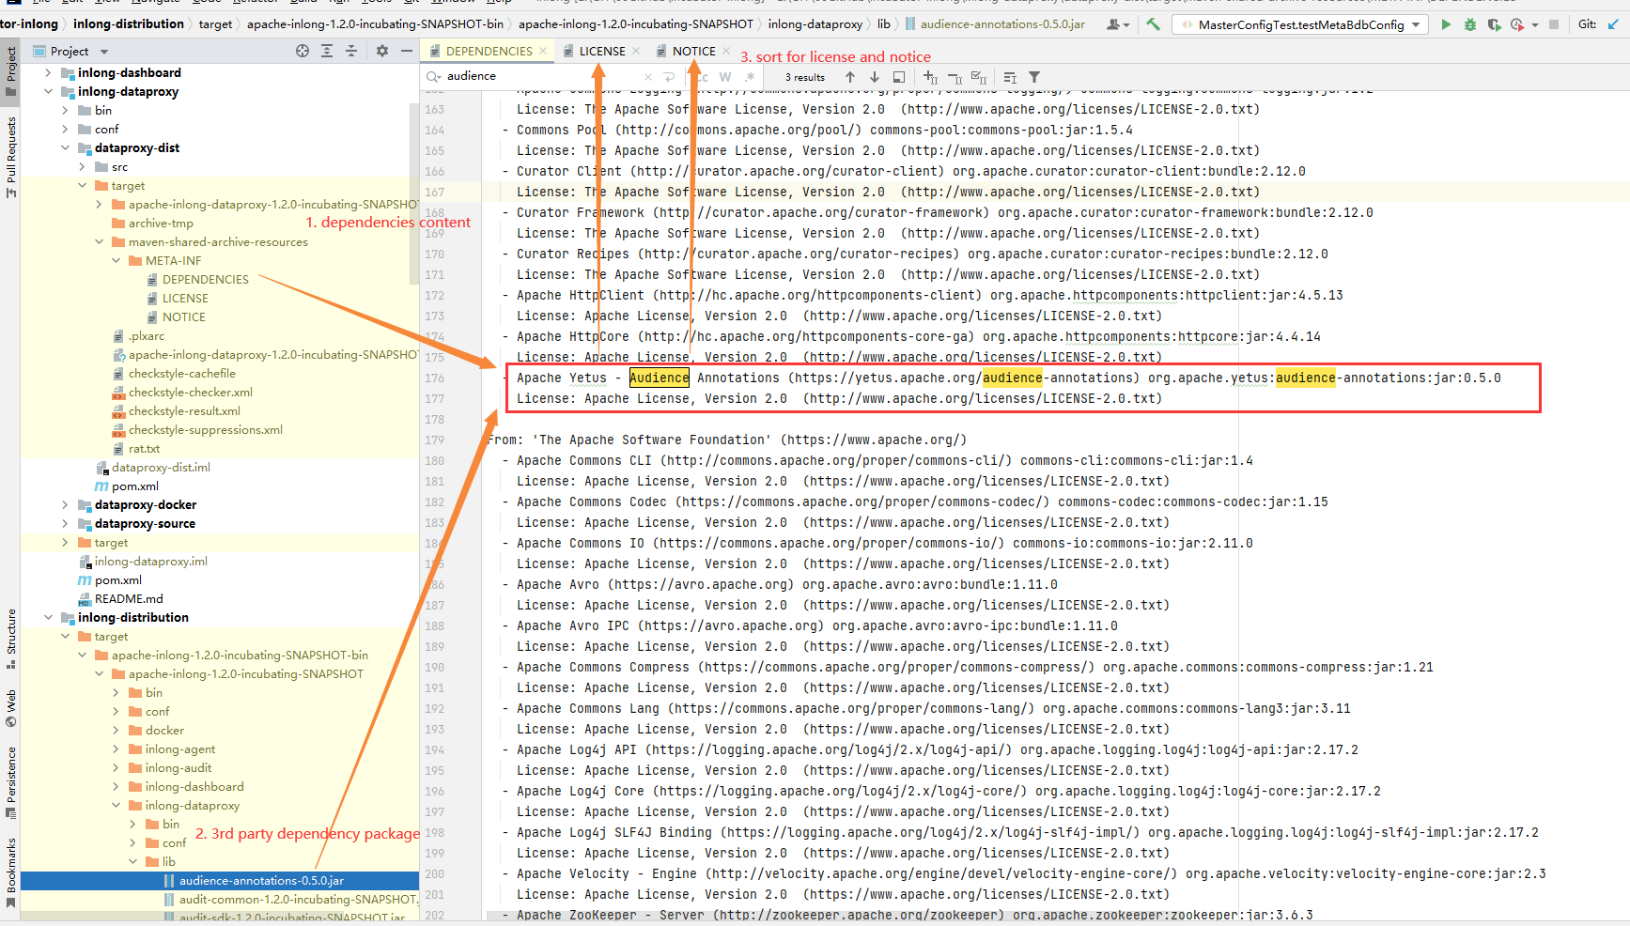
Task: Switch to the LICENSE editor tab
Action: [601, 51]
